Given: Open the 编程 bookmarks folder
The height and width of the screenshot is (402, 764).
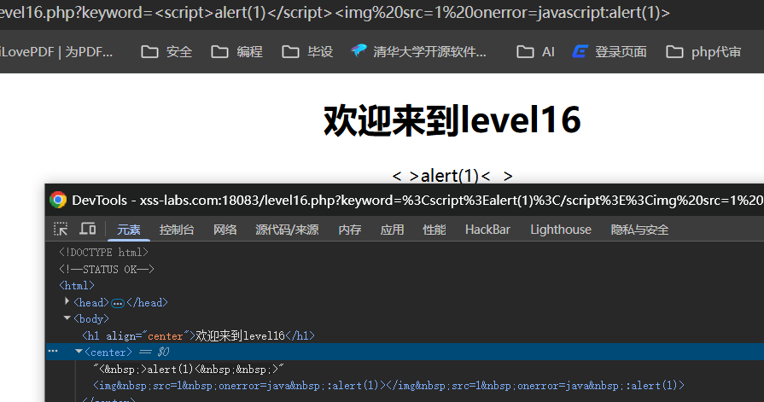Looking at the screenshot, I should [x=236, y=52].
